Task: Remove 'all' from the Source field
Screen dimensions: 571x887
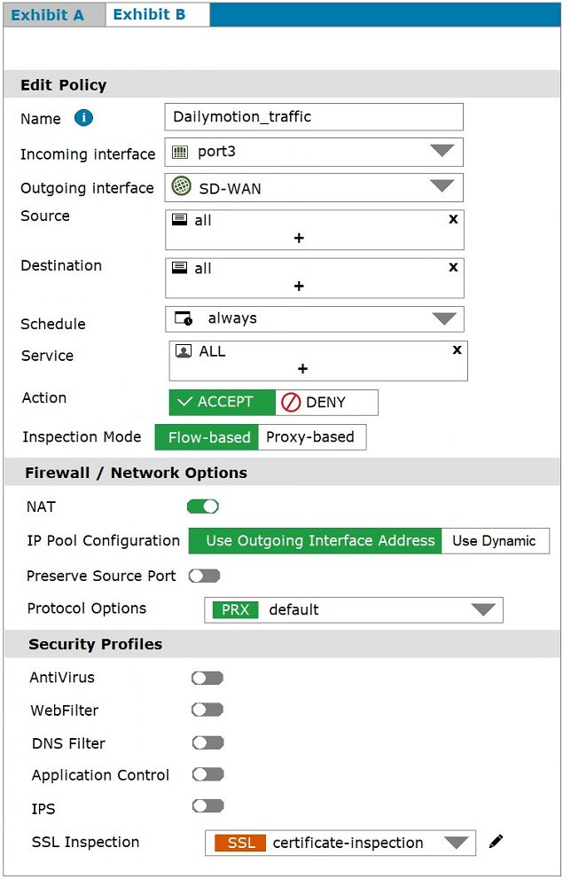Action: coord(453,219)
